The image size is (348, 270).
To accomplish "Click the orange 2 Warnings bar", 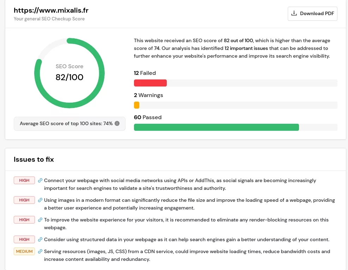I will click(x=136, y=105).
